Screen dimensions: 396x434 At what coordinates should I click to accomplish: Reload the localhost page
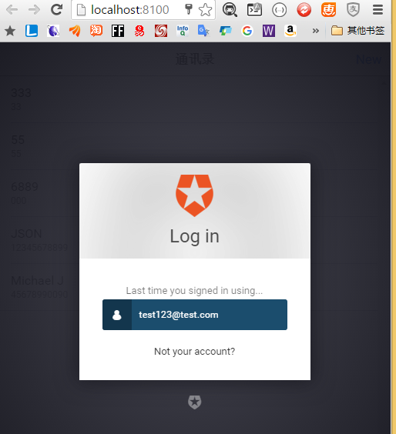57,10
